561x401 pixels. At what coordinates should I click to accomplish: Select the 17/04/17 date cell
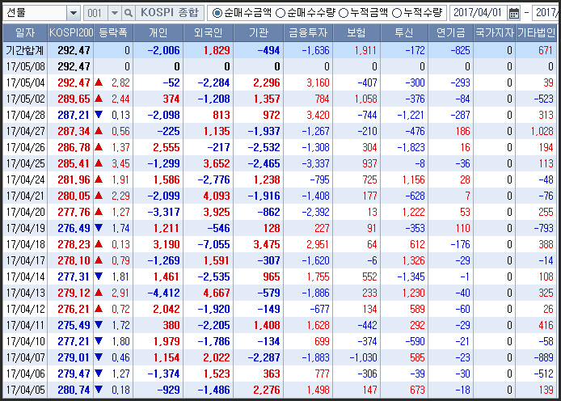click(25, 260)
